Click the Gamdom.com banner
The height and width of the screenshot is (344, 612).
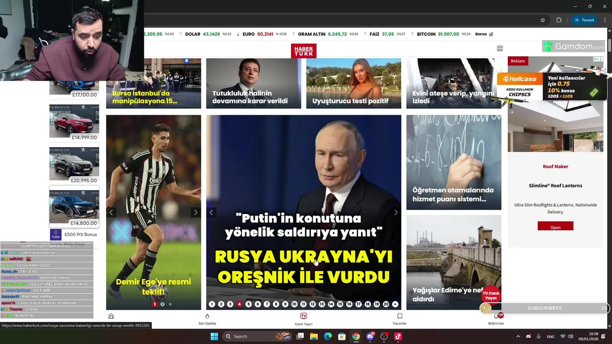[x=573, y=46]
